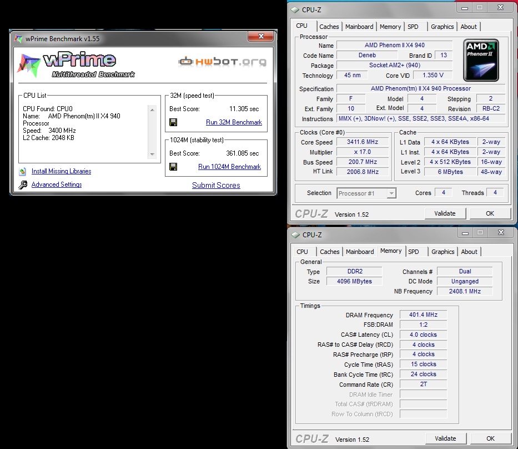The image size is (518, 449).
Task: Click OK in upper CPU-Z window
Action: (490, 213)
